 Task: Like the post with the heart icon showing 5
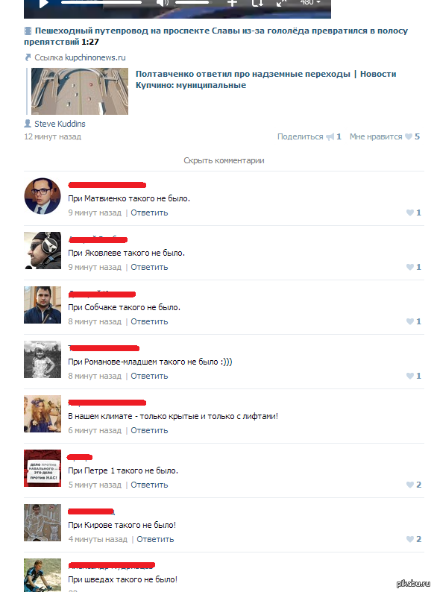coord(409,136)
